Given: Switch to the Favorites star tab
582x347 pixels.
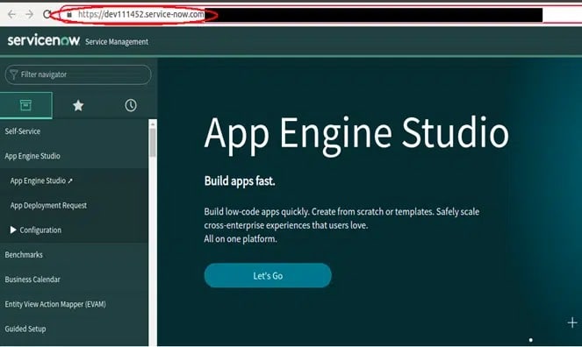Looking at the screenshot, I should tap(78, 105).
